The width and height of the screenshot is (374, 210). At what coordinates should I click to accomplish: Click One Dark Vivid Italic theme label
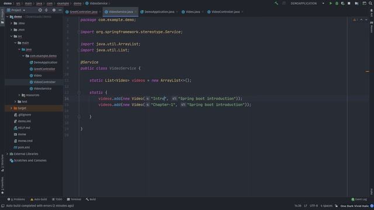[x=355, y=206]
